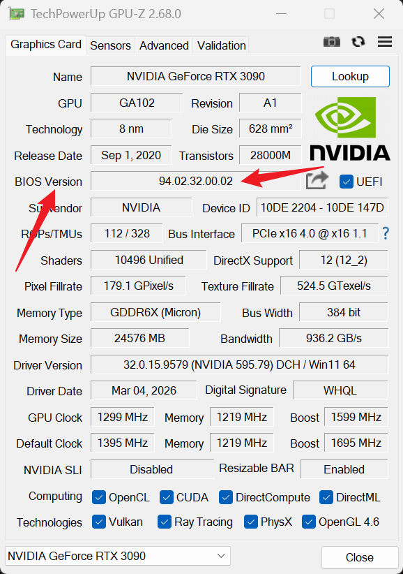Click the GPU-Z app icon in title bar
This screenshot has height=574, width=403.
[x=17, y=14]
